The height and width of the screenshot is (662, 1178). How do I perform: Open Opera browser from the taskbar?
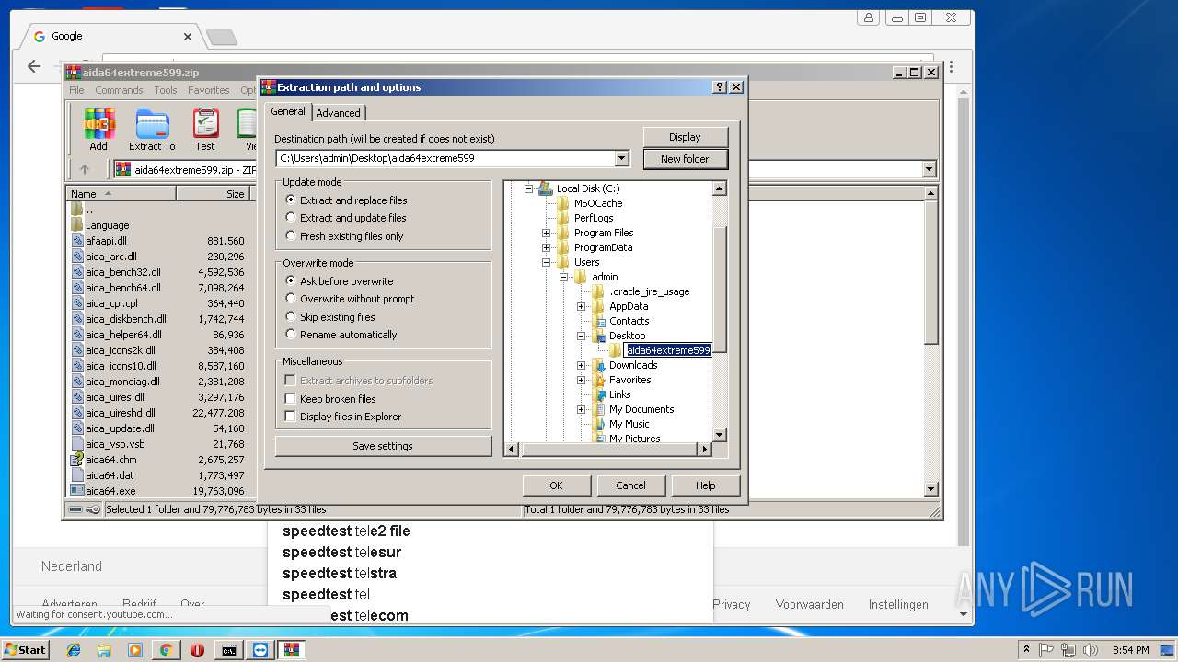tap(197, 650)
